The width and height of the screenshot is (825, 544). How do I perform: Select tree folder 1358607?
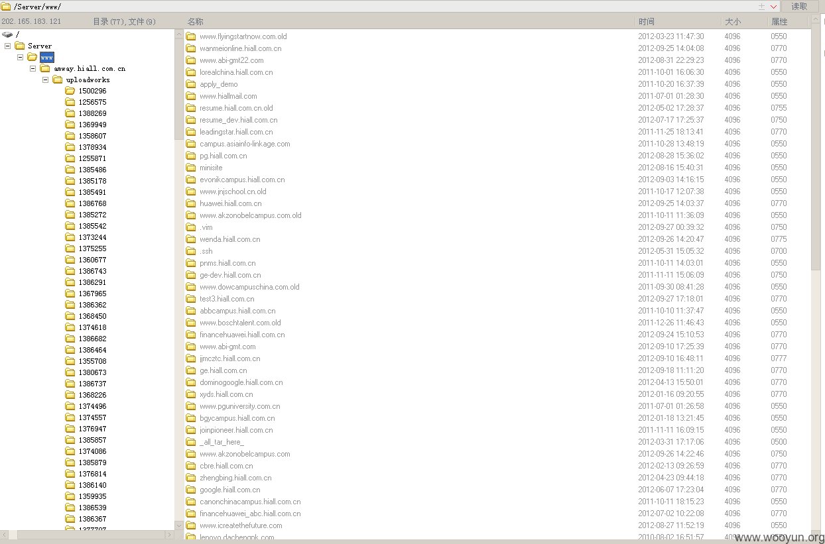[92, 136]
